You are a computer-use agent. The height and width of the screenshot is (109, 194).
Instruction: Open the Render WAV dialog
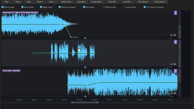(x=97, y=2)
